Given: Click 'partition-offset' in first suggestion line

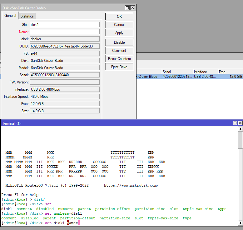Looking at the screenshot, I should (x=113, y=209).
